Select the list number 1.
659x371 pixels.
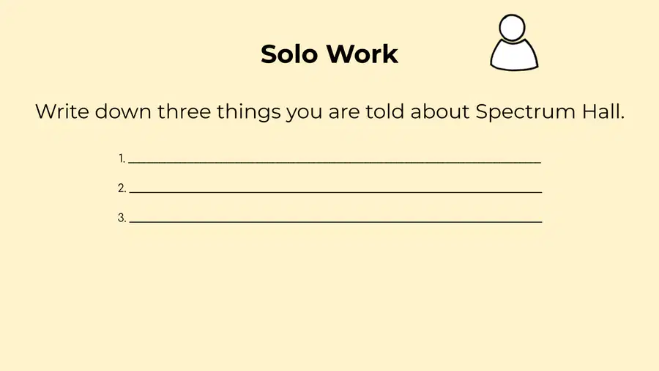tap(122, 158)
